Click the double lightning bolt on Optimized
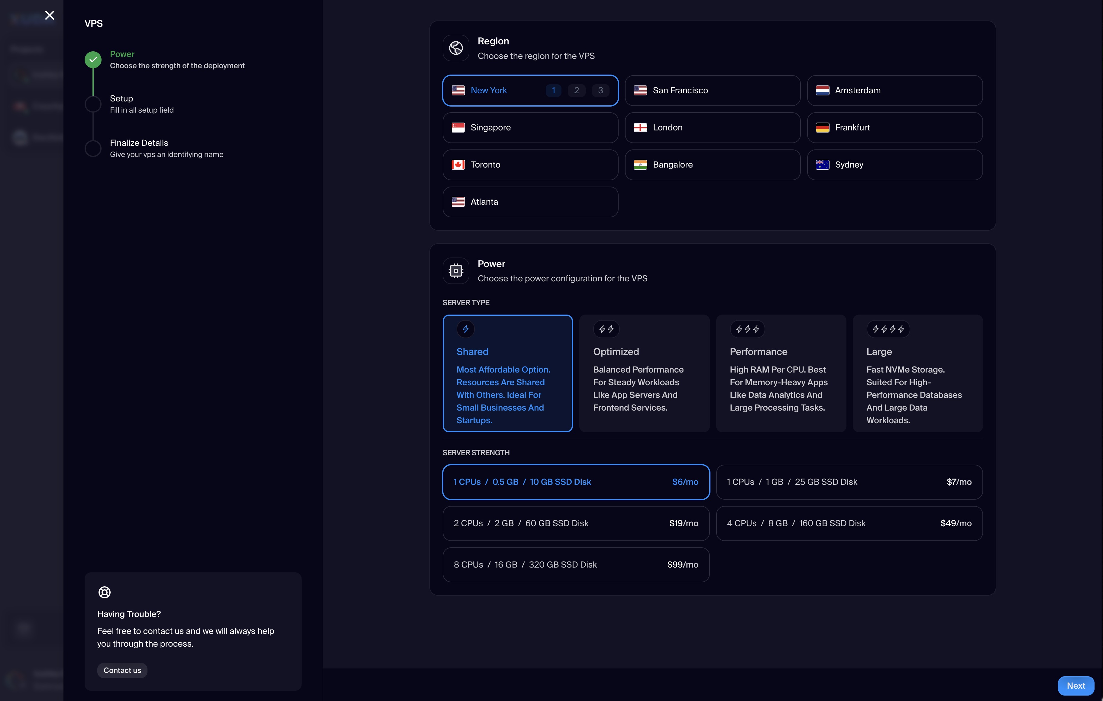This screenshot has width=1103, height=701. tap(606, 329)
